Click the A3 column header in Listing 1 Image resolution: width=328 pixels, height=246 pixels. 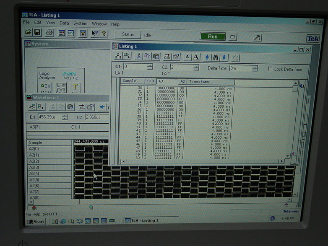[x=167, y=81]
